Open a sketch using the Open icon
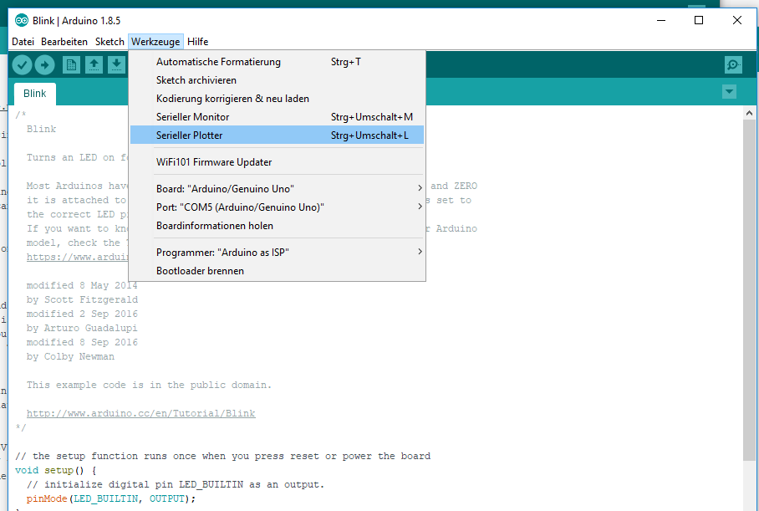The width and height of the screenshot is (759, 511). click(94, 65)
